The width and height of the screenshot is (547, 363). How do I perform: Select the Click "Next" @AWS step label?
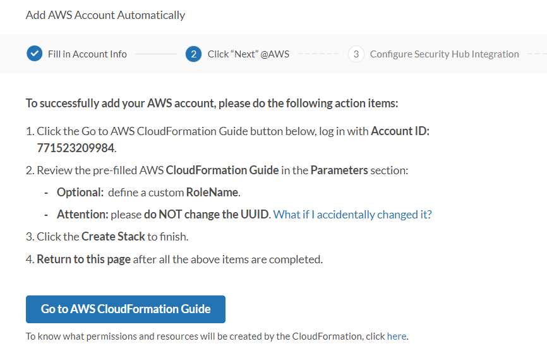click(248, 54)
